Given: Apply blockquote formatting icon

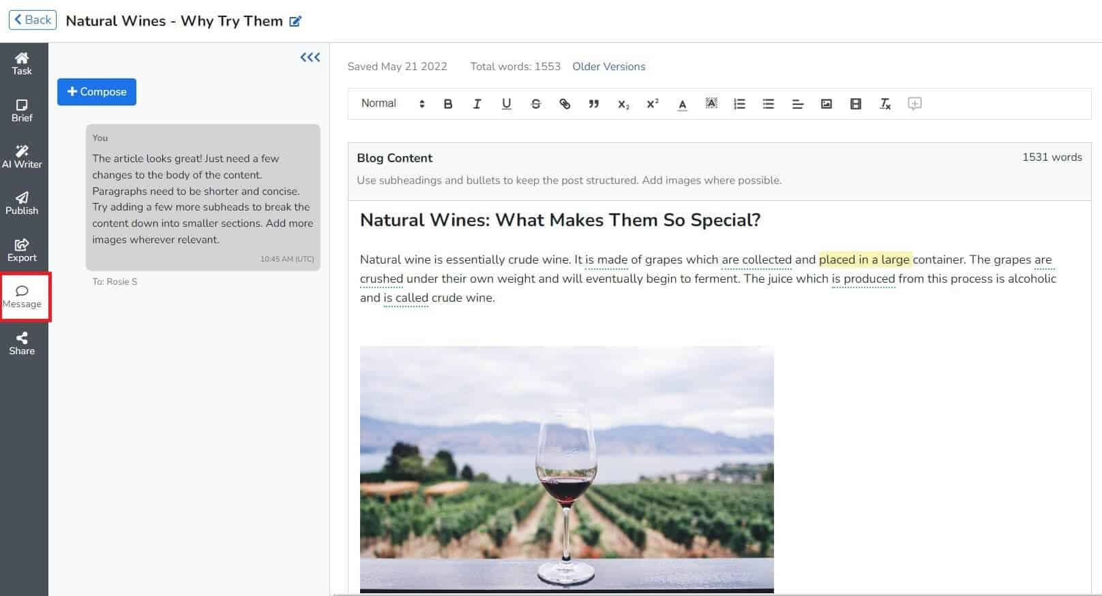Looking at the screenshot, I should click(x=593, y=104).
